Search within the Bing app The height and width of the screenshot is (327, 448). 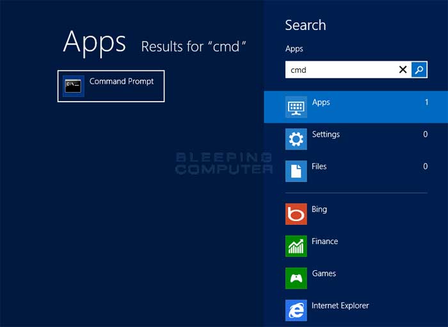point(319,209)
